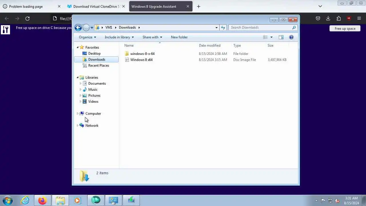Select the Pictures library

[94, 96]
